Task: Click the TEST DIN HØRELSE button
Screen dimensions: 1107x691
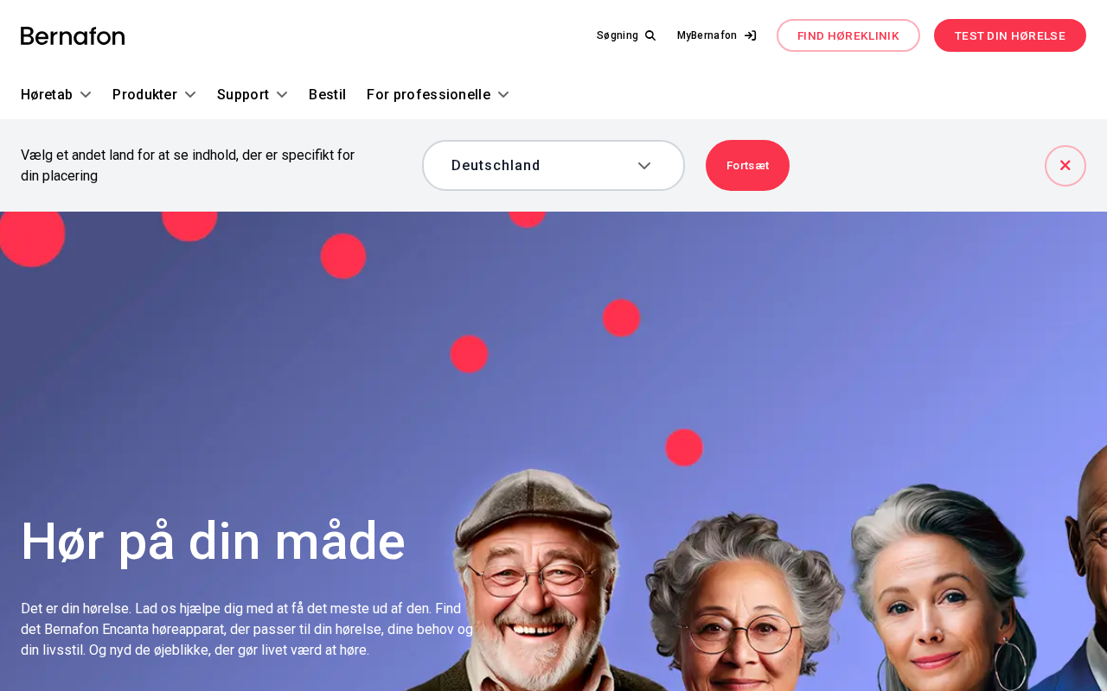Action: pyautogui.click(x=1010, y=35)
